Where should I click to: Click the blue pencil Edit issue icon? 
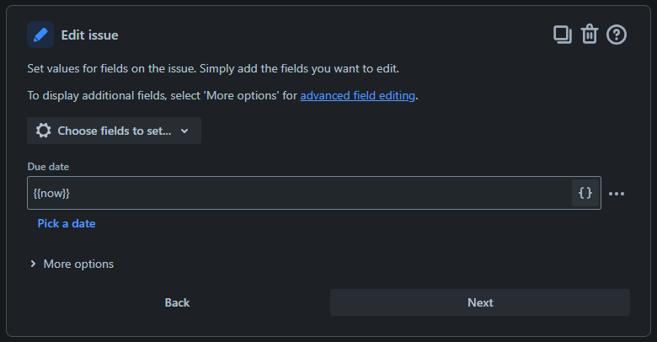tap(40, 35)
